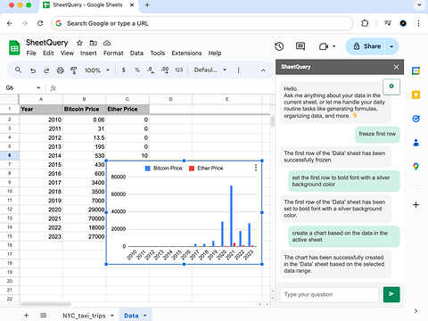The image size is (428, 321).
Task: Open the Default font dropdown
Action: coord(210,70)
